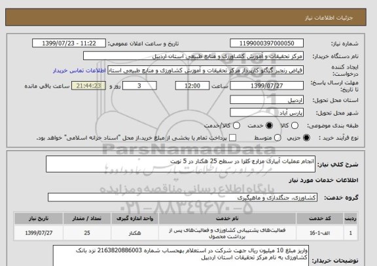Viewport: 377px width, 266px height.
Task: Click the توضیحات خریدار label
Action: click(335, 261)
